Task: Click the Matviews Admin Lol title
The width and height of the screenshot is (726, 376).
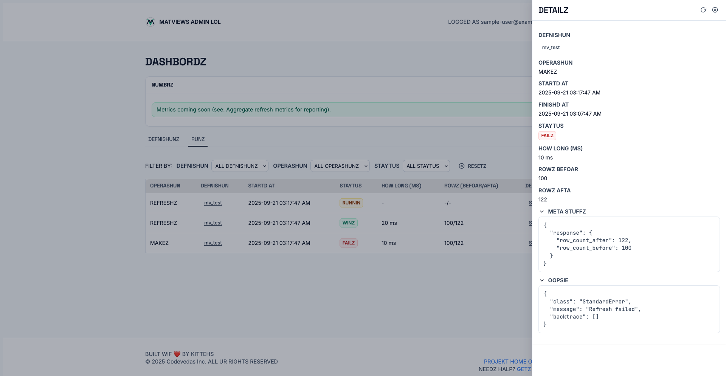Action: 190,22
